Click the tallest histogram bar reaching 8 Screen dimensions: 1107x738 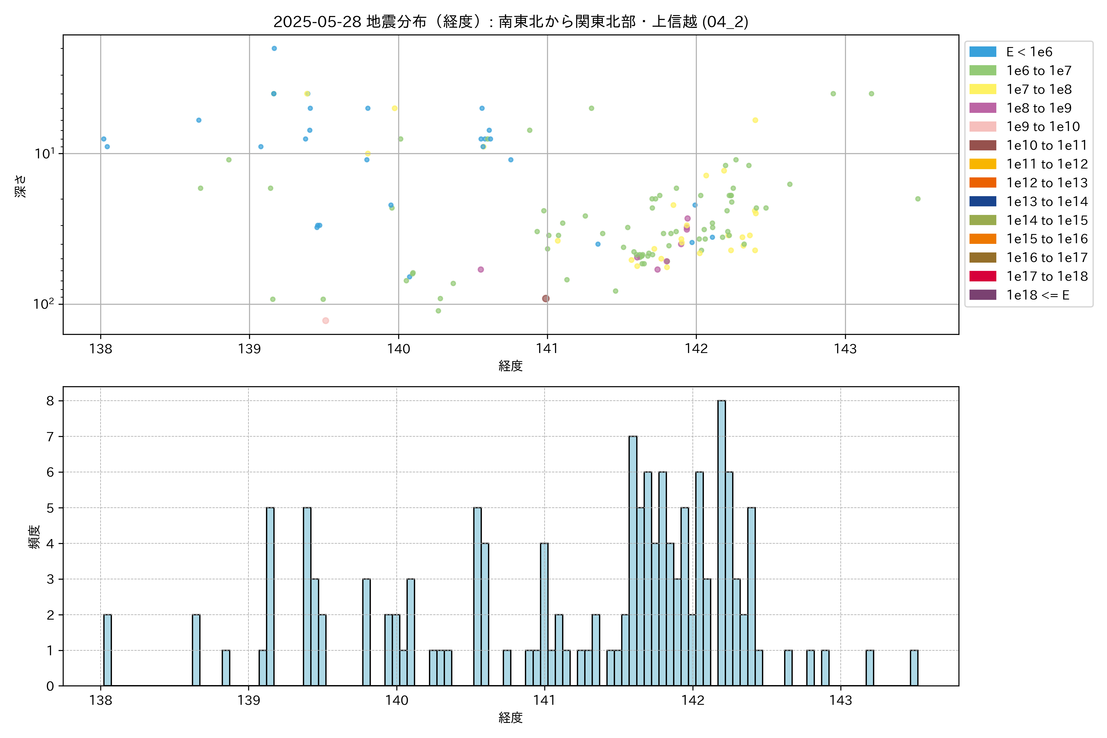pos(721,543)
